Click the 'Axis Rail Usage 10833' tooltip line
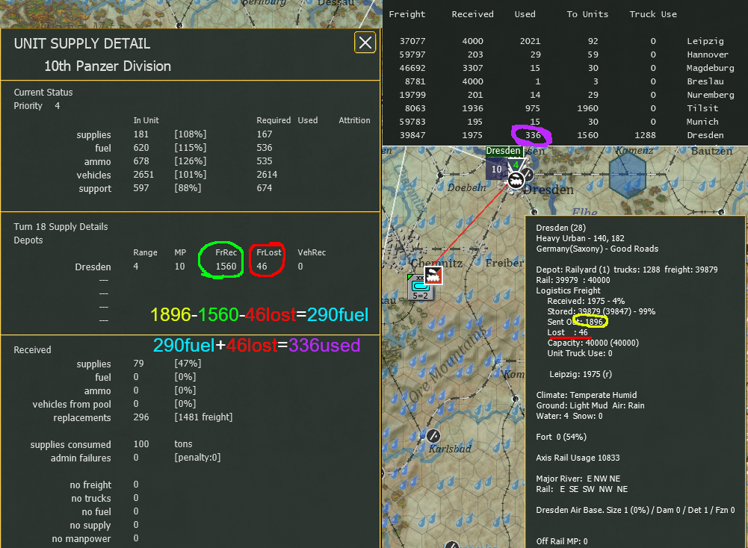Image resolution: width=748 pixels, height=548 pixels. (x=578, y=458)
